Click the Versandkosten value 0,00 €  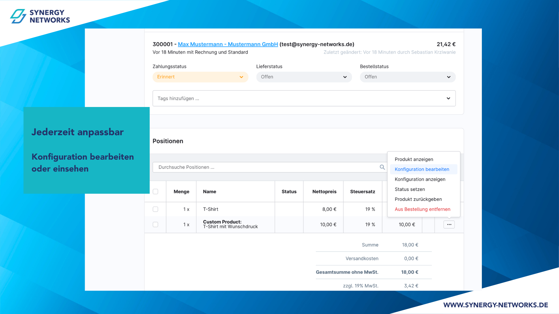[x=411, y=258]
